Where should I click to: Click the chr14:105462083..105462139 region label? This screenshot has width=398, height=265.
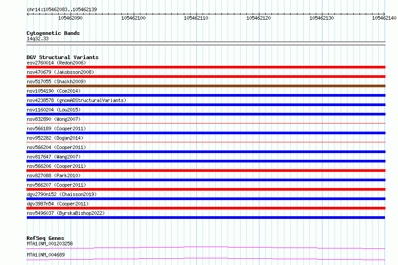62,9
